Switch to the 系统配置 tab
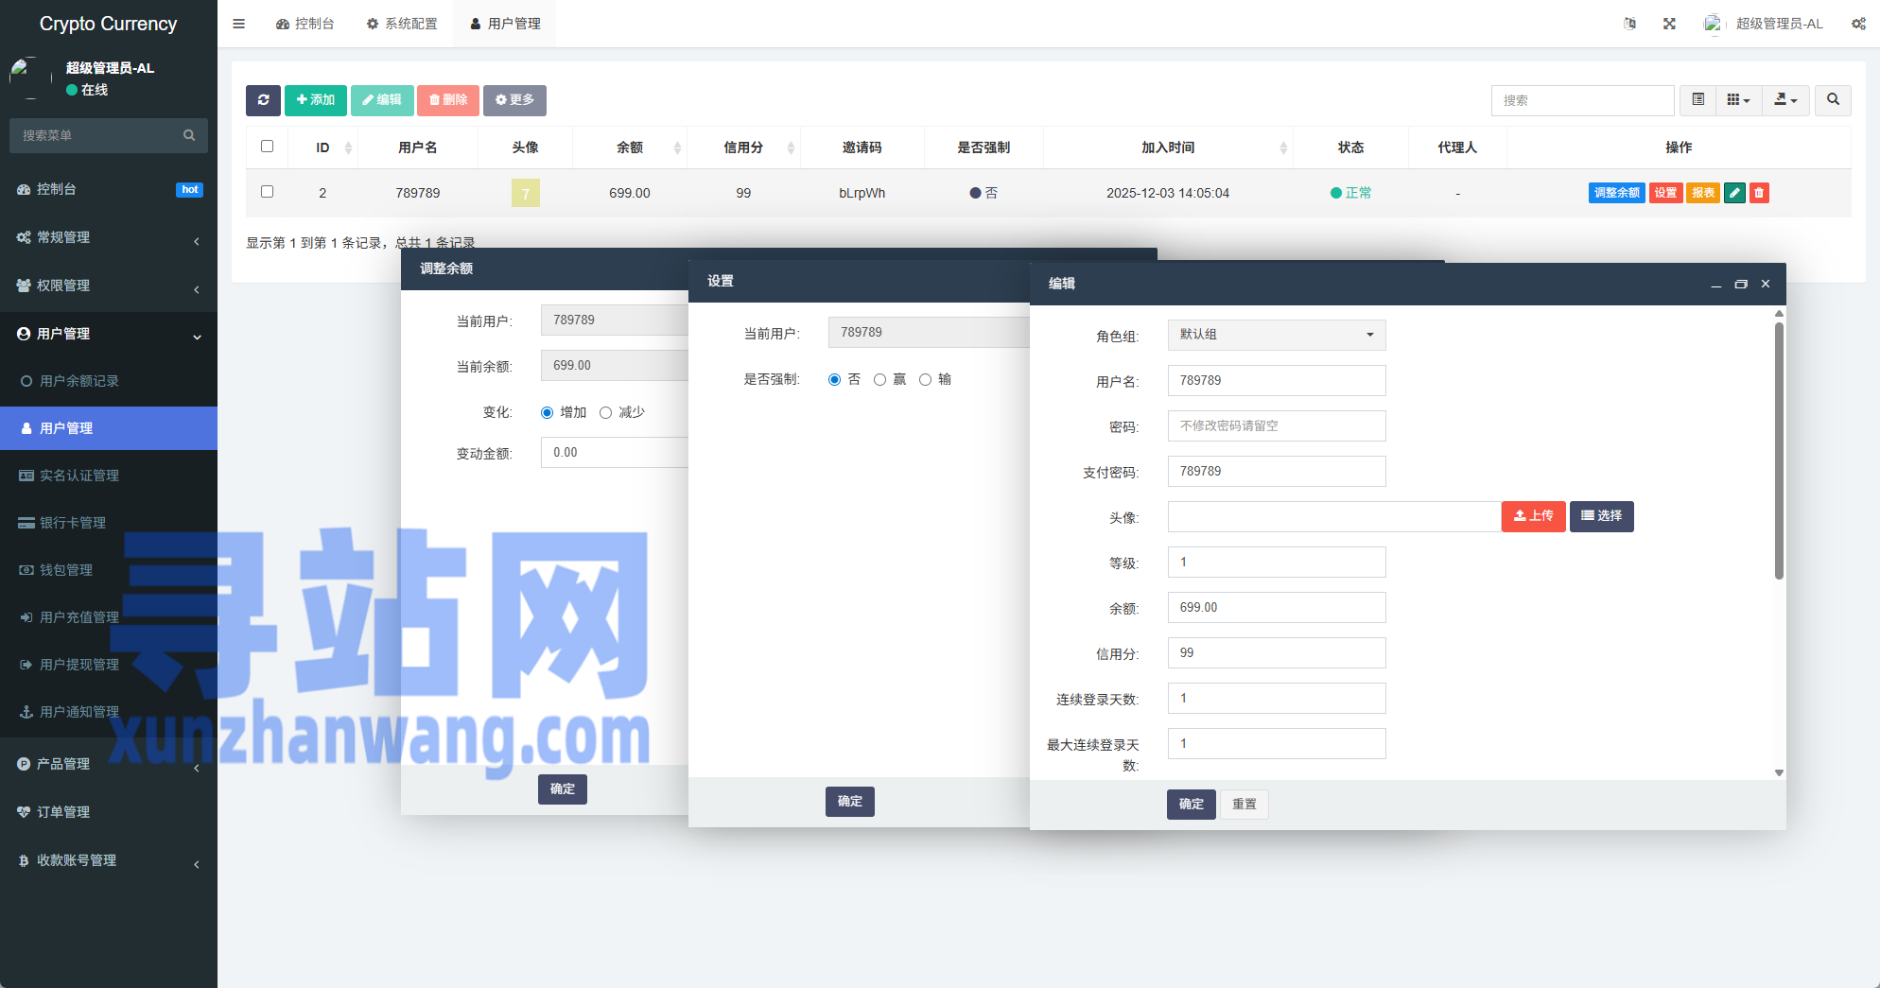 pyautogui.click(x=402, y=24)
